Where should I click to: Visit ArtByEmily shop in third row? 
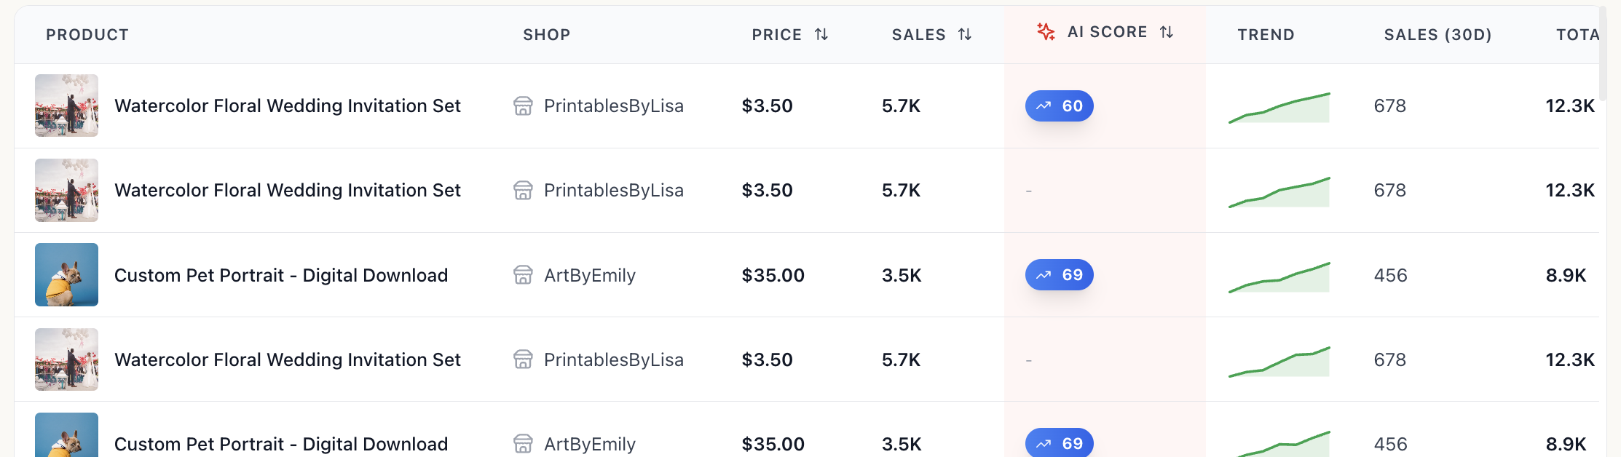589,275
